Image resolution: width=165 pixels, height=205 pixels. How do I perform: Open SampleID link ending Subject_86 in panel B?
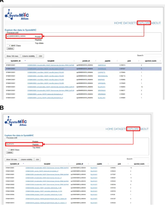coord(46,199)
